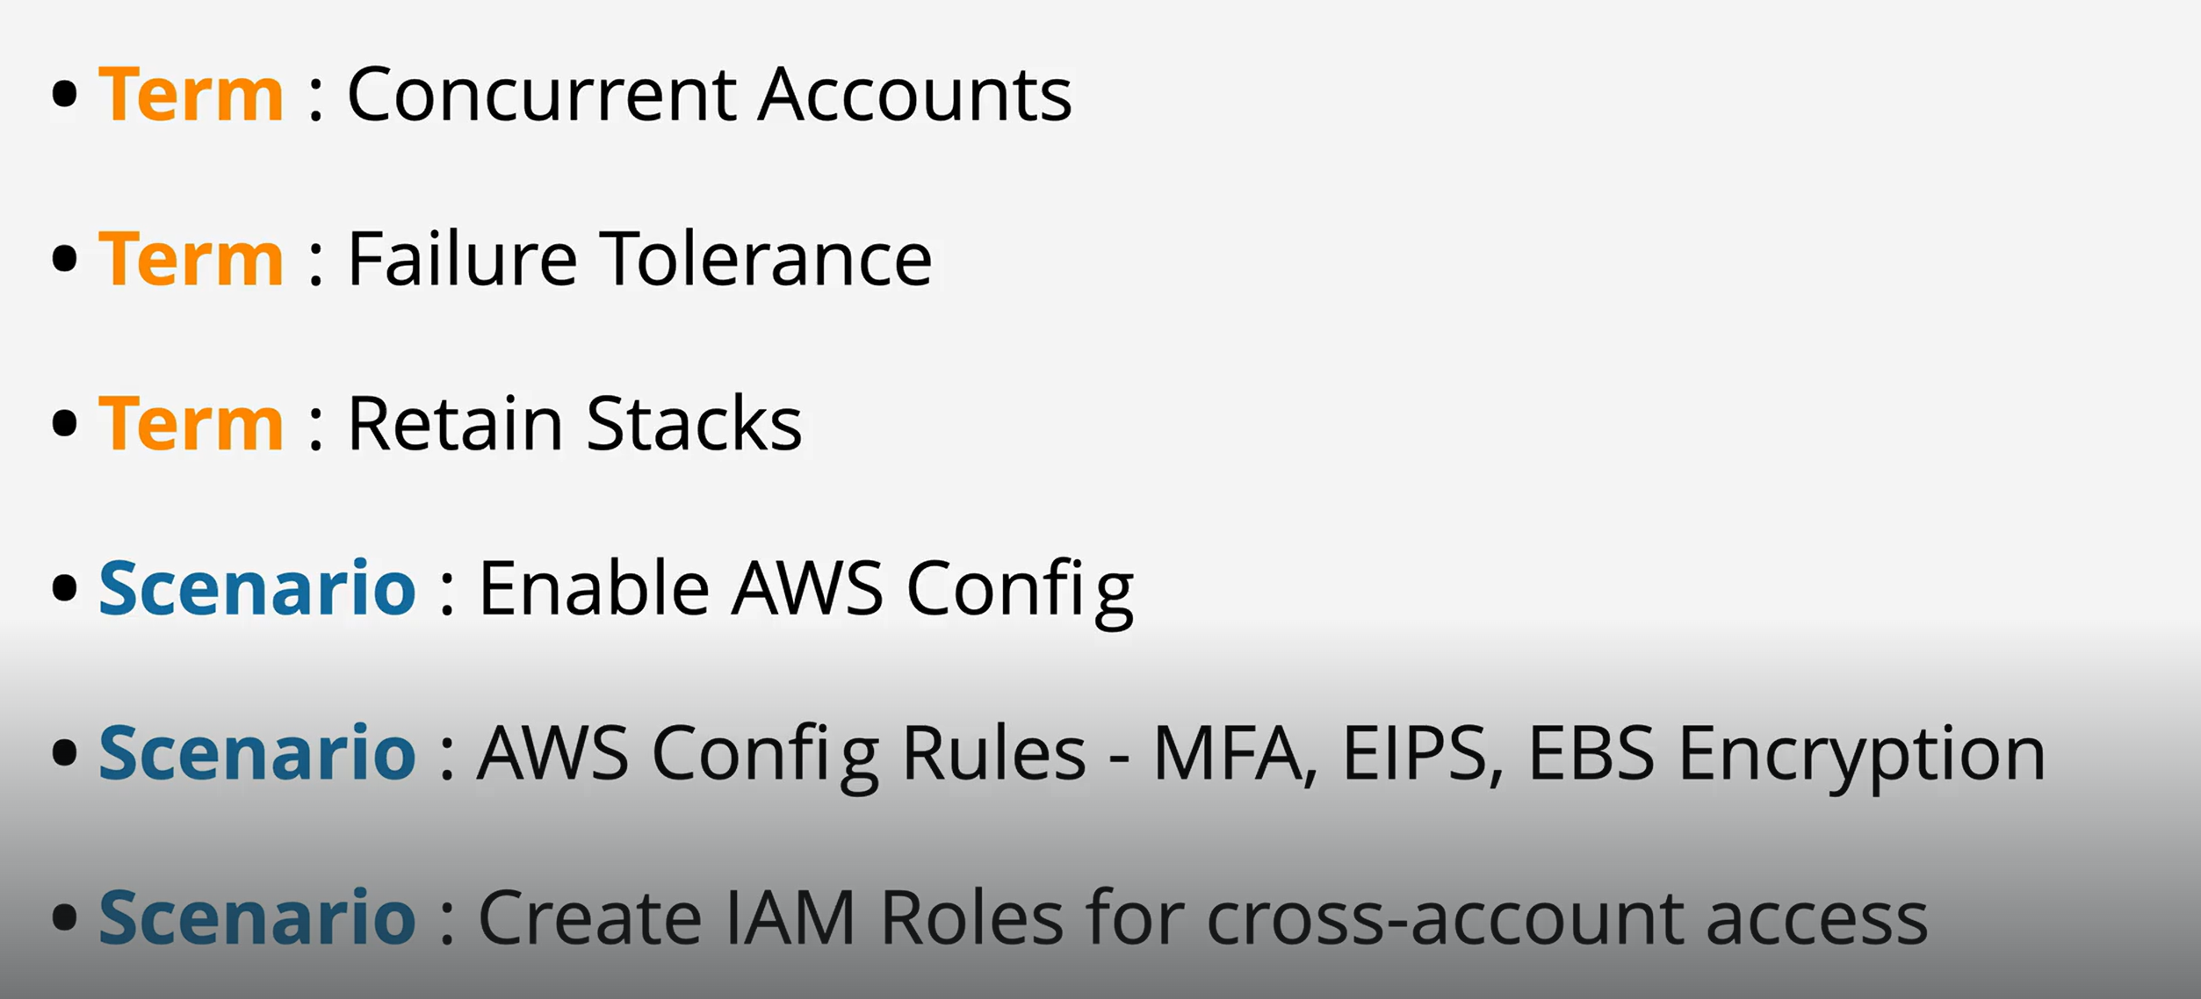Click the word MFA in the rules line
This screenshot has height=999, width=2201.
pyautogui.click(x=1233, y=753)
